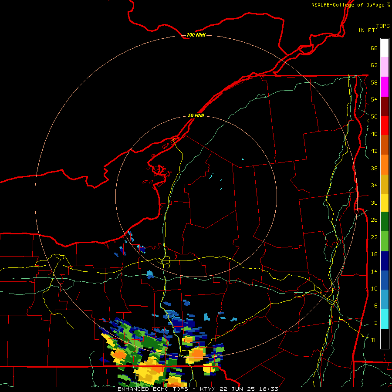Click the '50' legend value on the scale
The image size is (392, 392).
[x=374, y=117]
